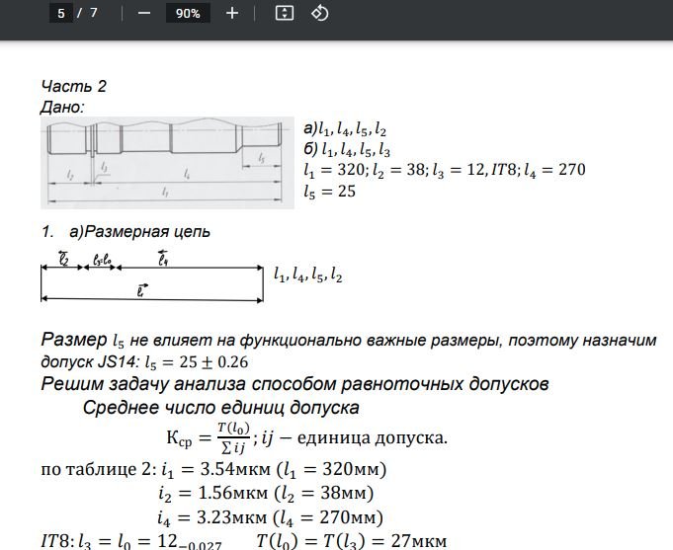
Task: Click the T(l₀) = T(l₃) = 27мкм expression
Action: coord(352,540)
